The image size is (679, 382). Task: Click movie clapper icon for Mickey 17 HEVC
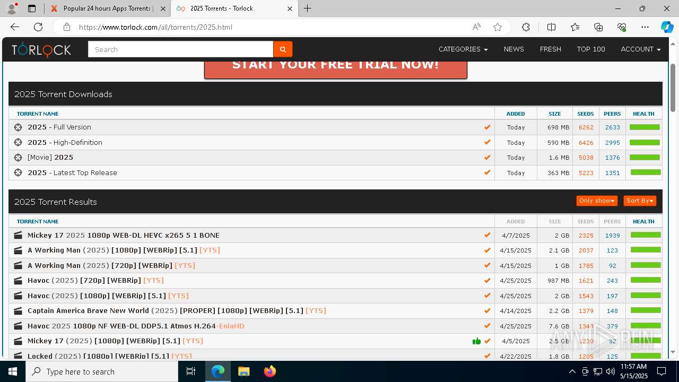(x=18, y=235)
